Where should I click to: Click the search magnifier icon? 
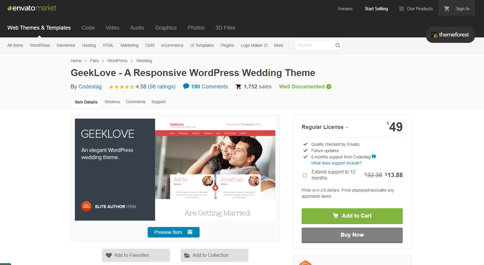click(x=338, y=45)
